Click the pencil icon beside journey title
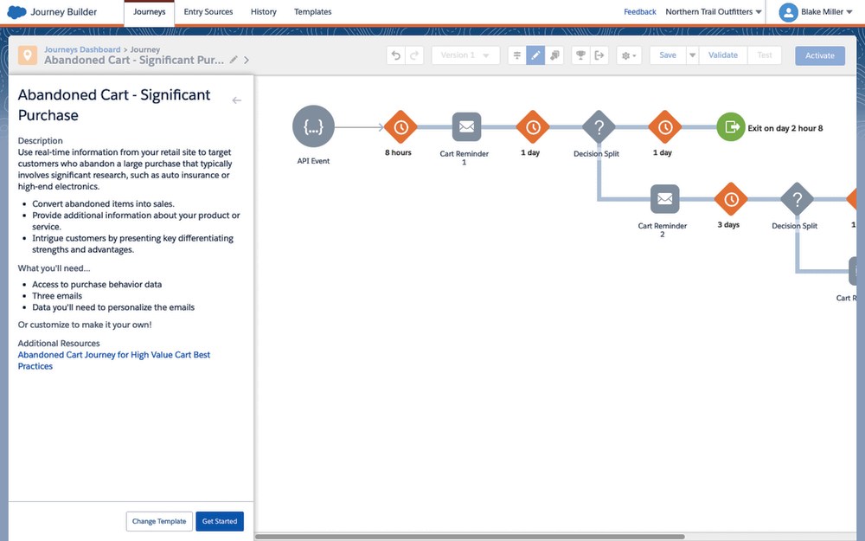Viewport: 865px width, 541px height. (x=234, y=60)
